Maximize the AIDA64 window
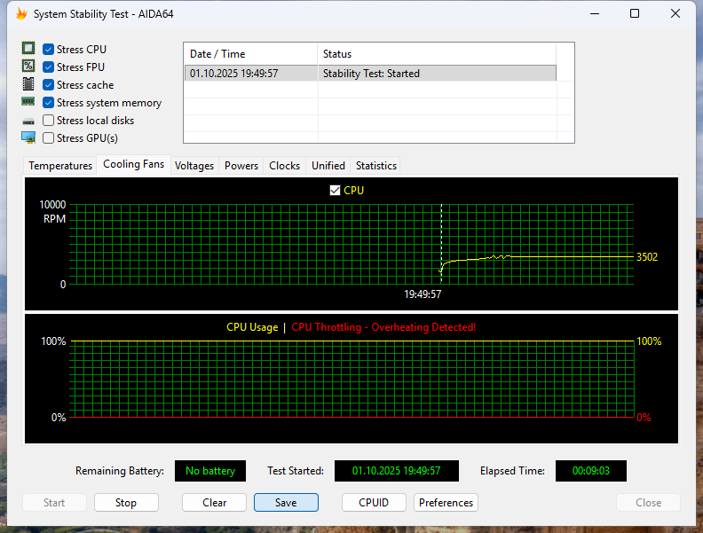Image resolution: width=703 pixels, height=533 pixels. coord(635,14)
